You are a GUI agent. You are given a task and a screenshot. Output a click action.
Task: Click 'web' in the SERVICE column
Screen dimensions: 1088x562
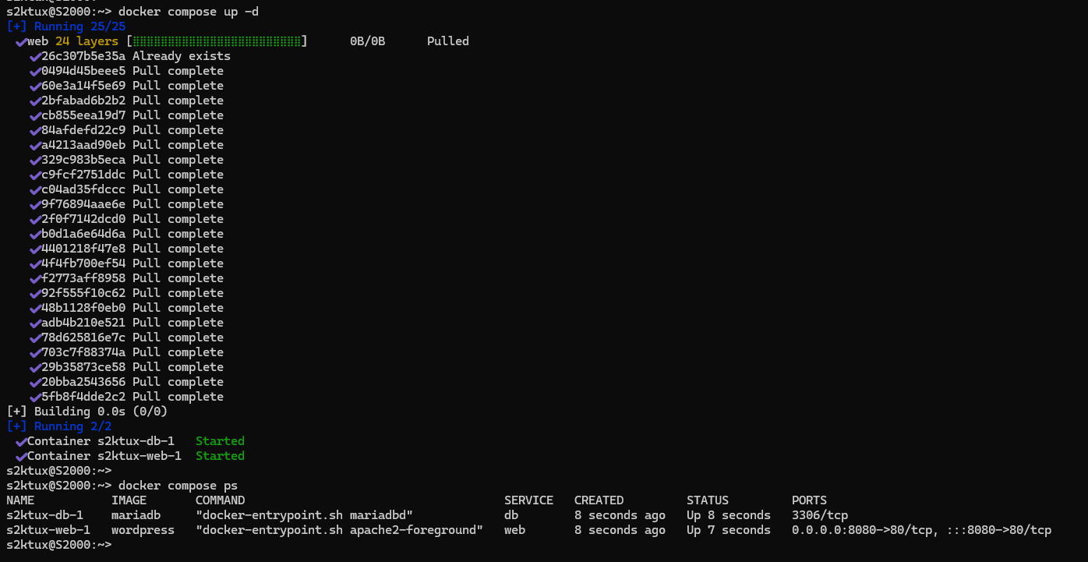[x=514, y=530]
